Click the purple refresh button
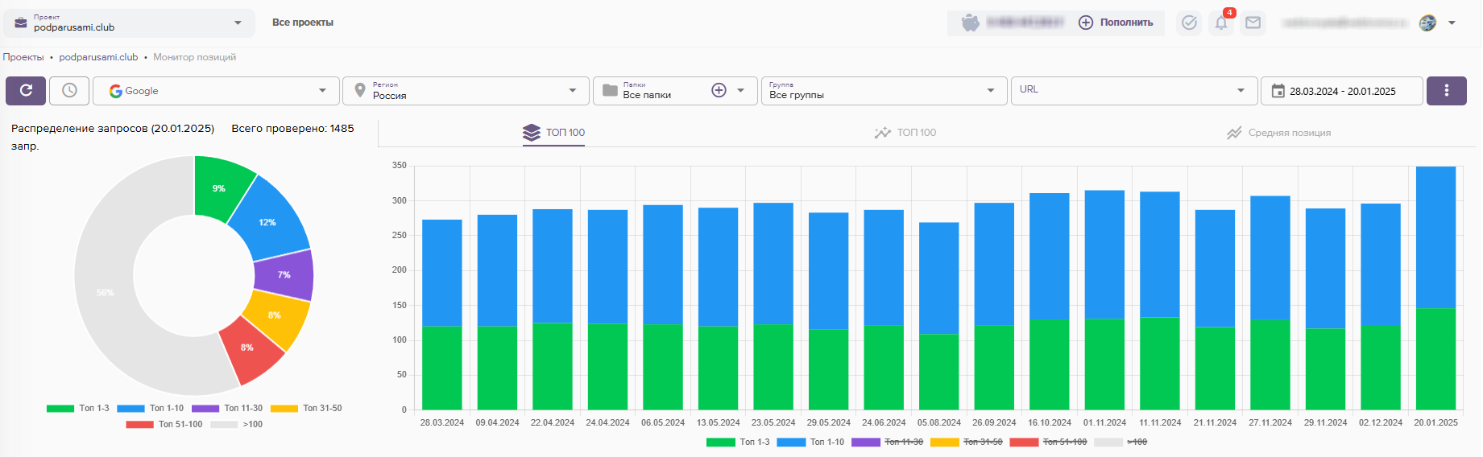 tap(26, 91)
